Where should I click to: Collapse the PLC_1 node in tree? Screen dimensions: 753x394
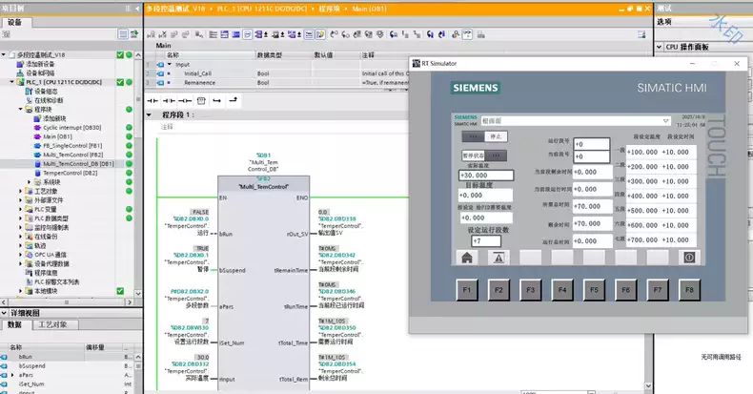[x=12, y=82]
